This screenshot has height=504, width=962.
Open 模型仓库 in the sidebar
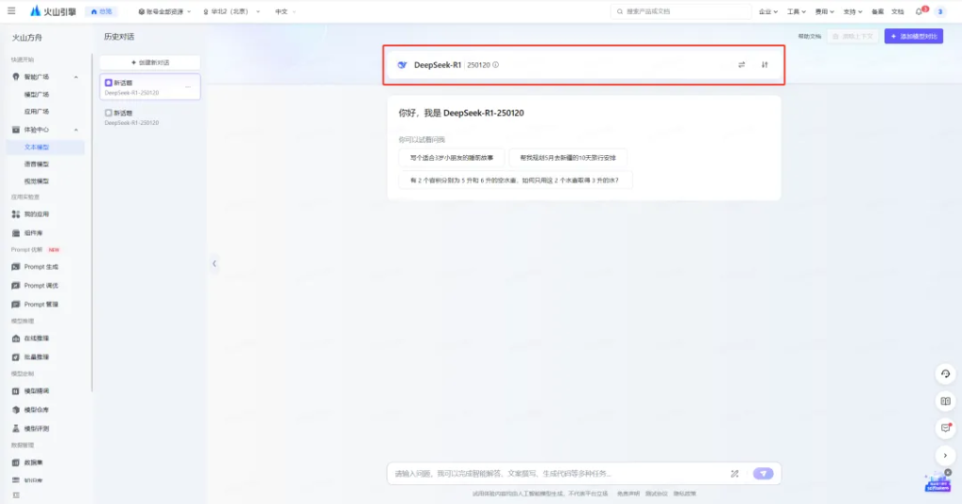coord(37,409)
